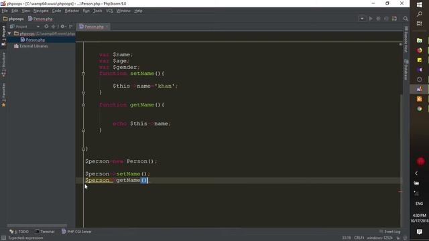Click the Debug bug toolbar icon

[x=378, y=19]
